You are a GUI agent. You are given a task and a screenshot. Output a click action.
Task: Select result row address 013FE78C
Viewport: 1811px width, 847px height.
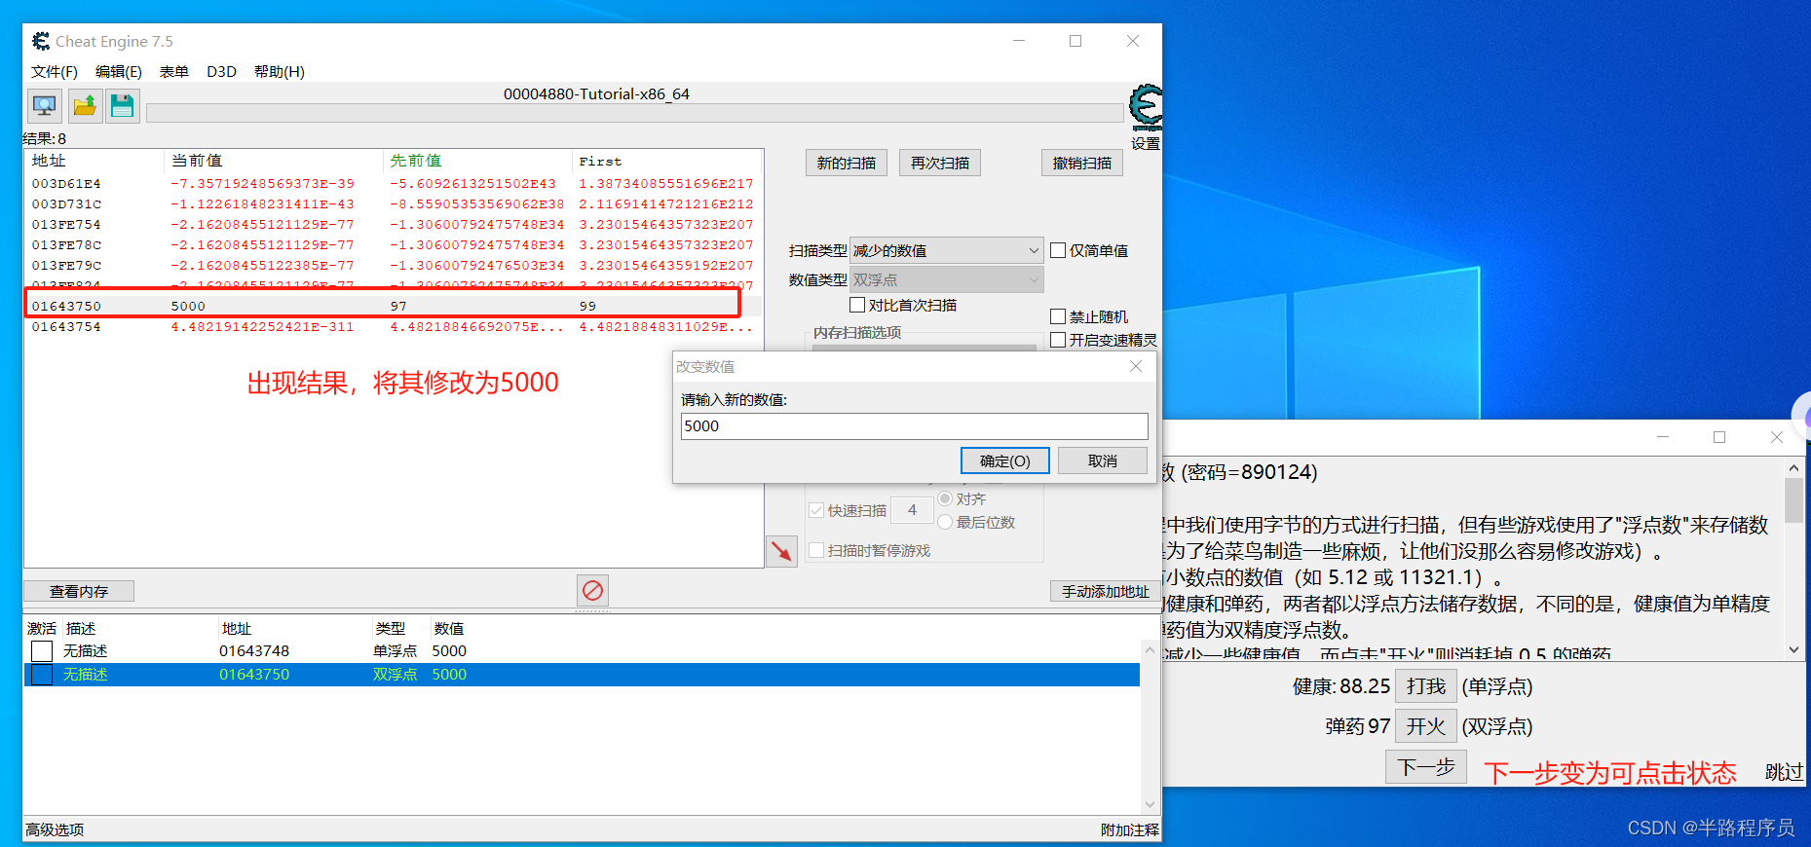(x=393, y=244)
